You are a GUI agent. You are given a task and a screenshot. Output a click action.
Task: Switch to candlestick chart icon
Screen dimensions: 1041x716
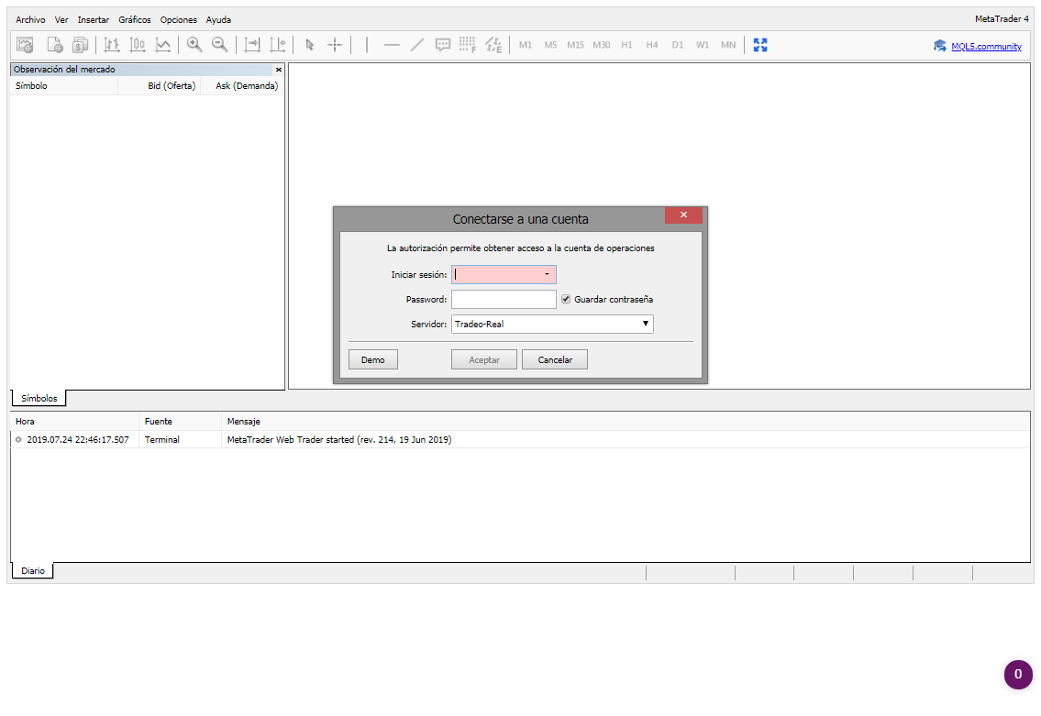tap(138, 45)
